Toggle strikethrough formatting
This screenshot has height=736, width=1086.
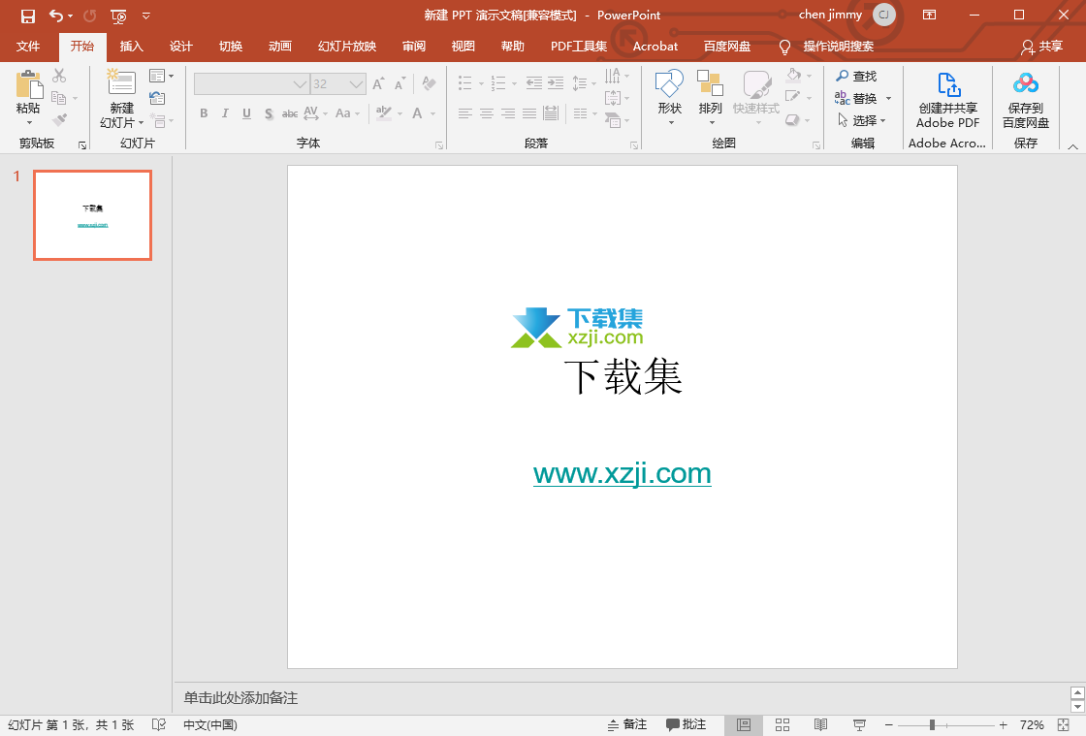290,113
